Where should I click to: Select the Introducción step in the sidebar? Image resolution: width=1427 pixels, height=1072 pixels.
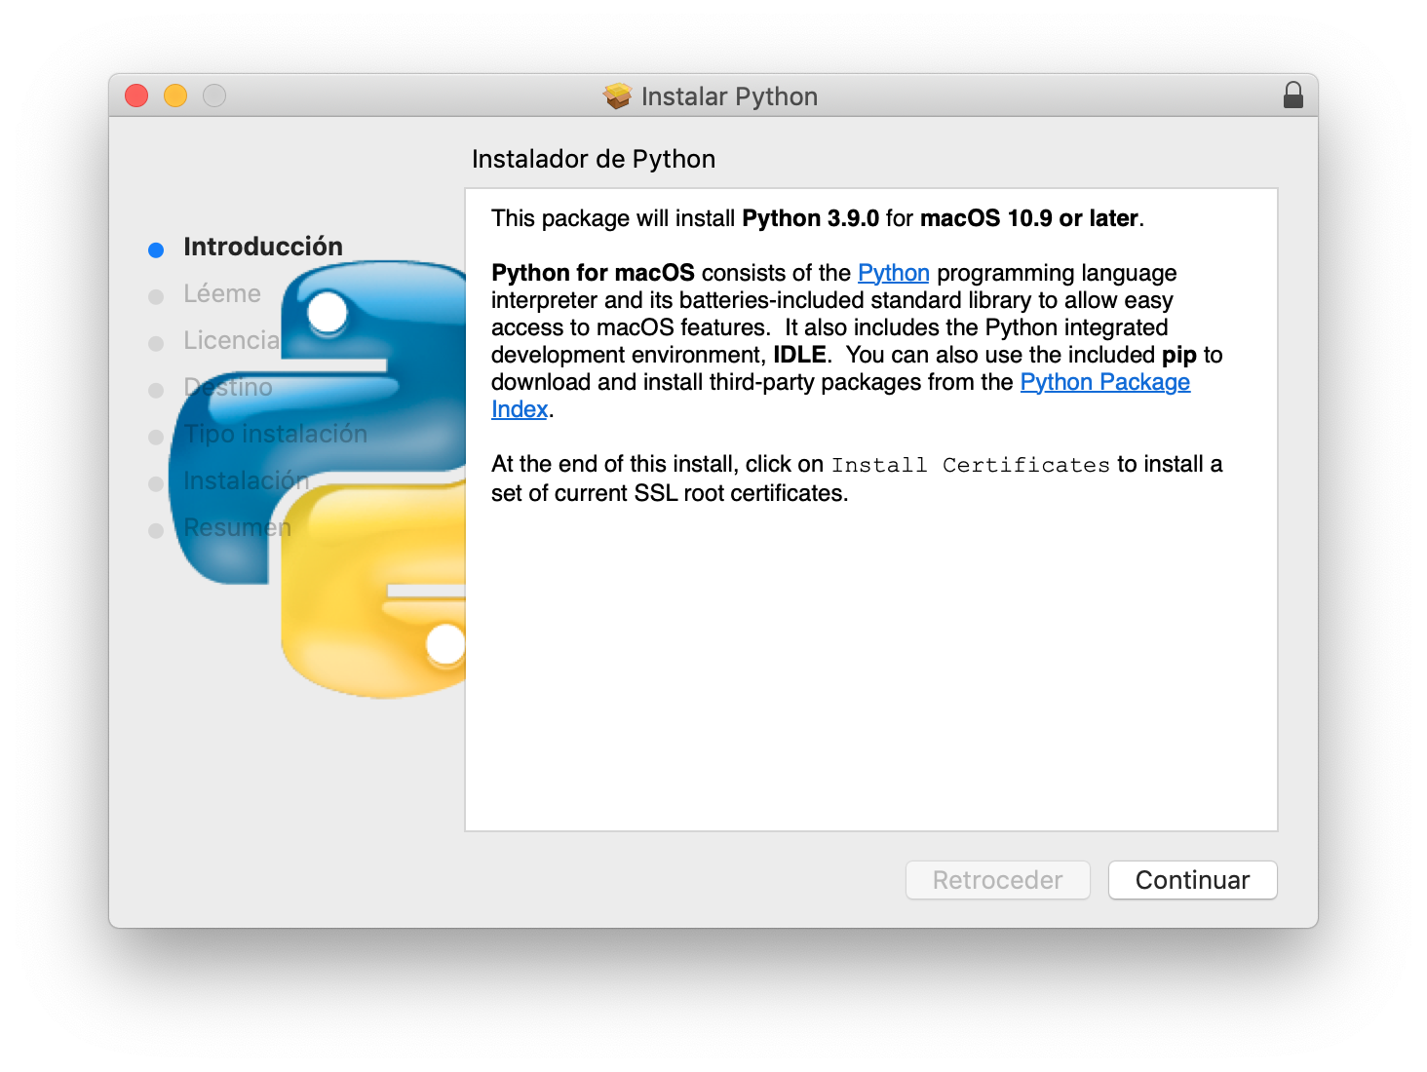[263, 247]
